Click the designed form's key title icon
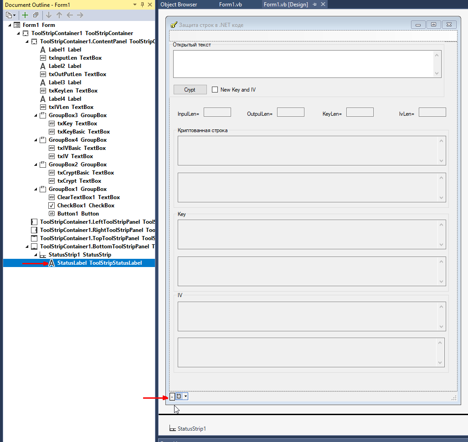The image size is (468, 442). [x=174, y=25]
